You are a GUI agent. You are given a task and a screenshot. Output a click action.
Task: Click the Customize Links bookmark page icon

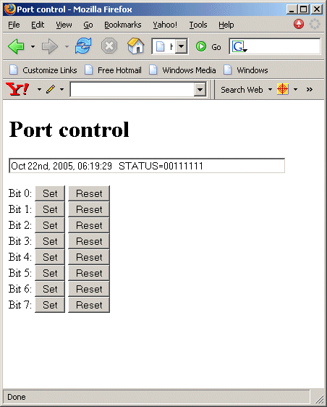click(14, 70)
